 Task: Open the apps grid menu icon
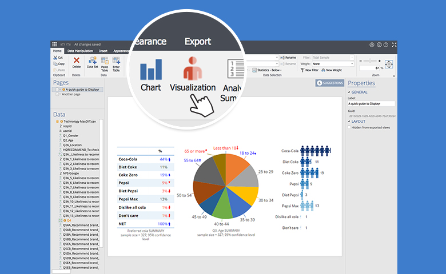pyautogui.click(x=54, y=45)
